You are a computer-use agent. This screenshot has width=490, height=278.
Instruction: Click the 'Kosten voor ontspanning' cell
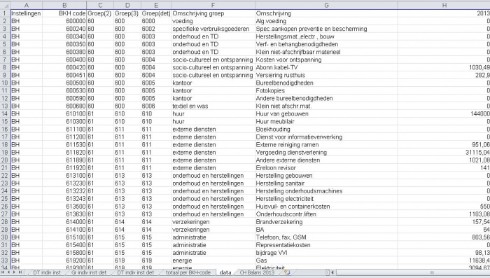tap(326, 60)
